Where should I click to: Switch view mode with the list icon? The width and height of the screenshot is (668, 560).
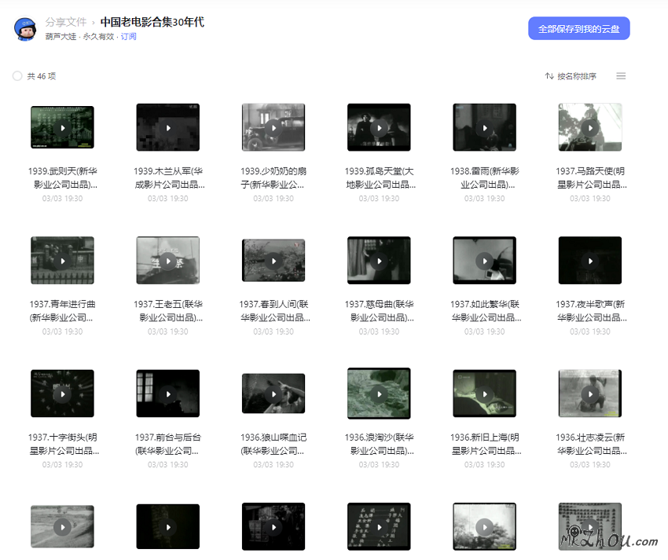[x=621, y=75]
